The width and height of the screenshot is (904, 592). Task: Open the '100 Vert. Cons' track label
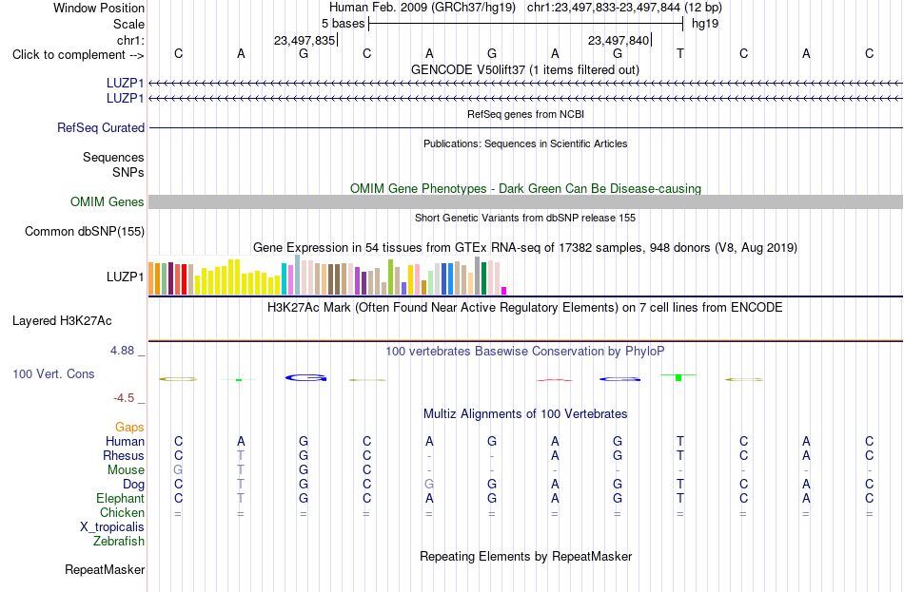[x=53, y=374]
